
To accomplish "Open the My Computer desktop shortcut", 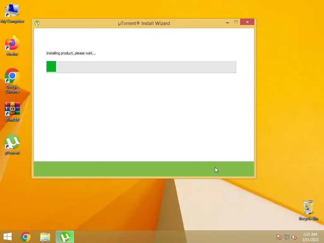I will click(x=12, y=13).
